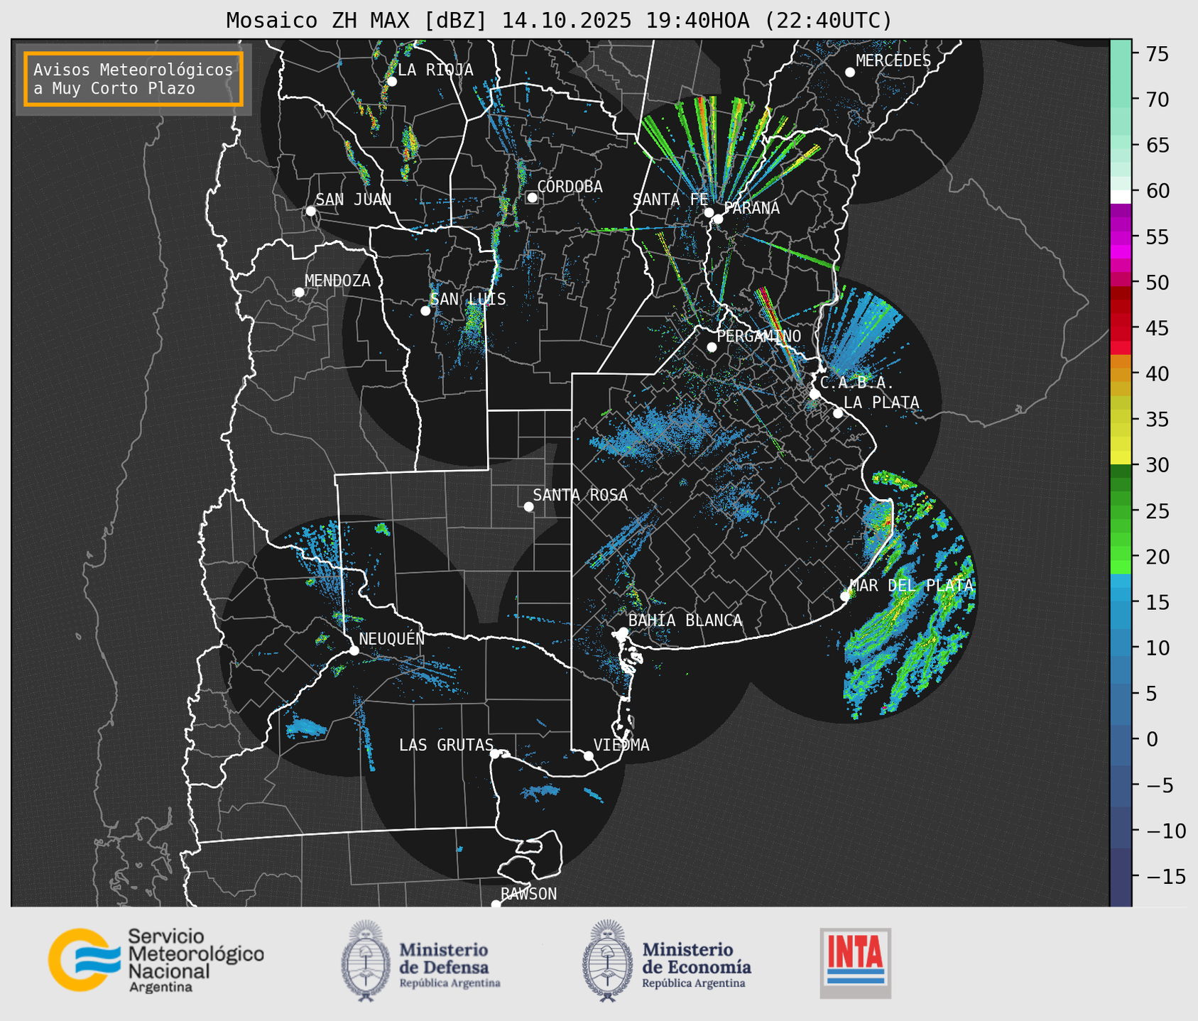This screenshot has height=1021, width=1198.
Task: Click the Mercedes city marker dot
Action: click(849, 72)
